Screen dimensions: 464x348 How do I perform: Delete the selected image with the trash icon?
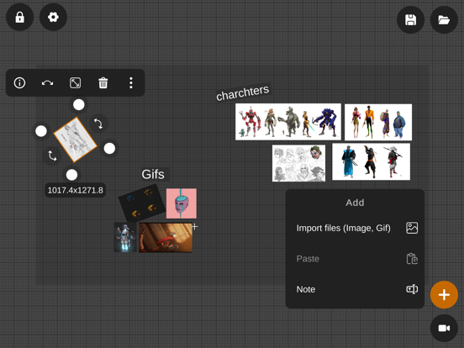click(103, 83)
